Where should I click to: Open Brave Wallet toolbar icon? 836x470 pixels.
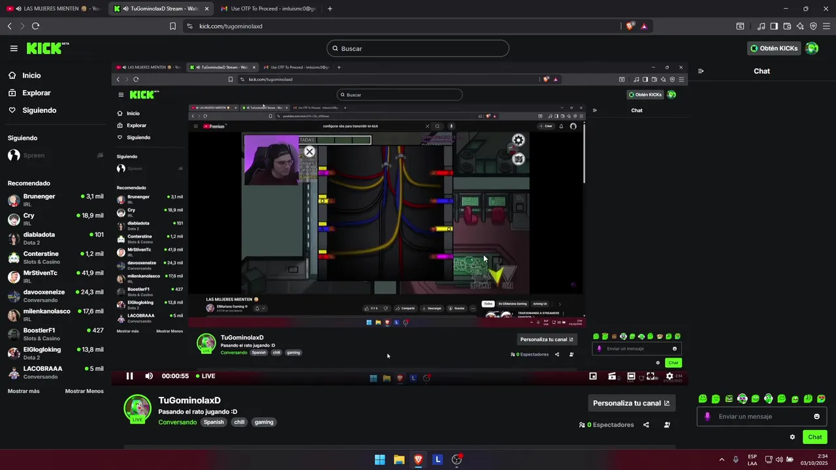coord(787,26)
